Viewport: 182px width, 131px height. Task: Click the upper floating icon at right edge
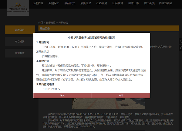point(180,41)
